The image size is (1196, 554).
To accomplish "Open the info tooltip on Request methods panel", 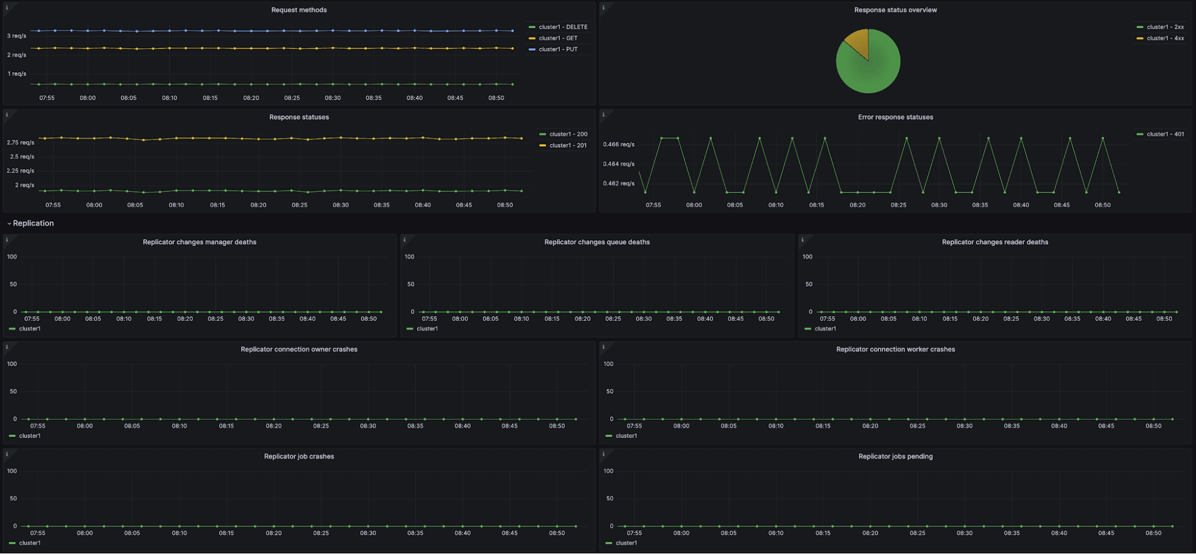I will 7,8.
